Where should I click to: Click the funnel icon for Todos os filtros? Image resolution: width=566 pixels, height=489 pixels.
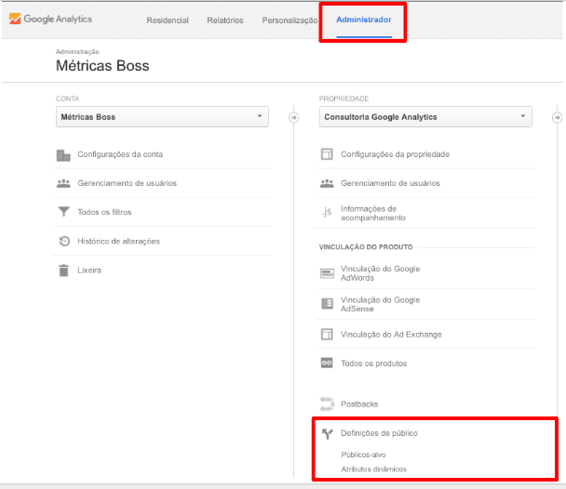(64, 212)
